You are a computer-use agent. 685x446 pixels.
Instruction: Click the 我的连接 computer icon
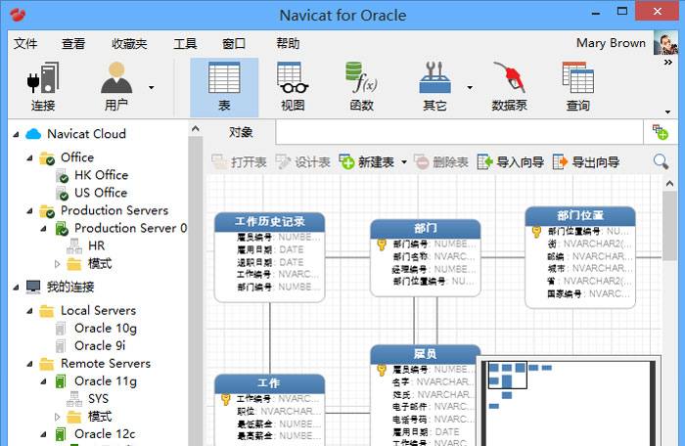(x=33, y=287)
